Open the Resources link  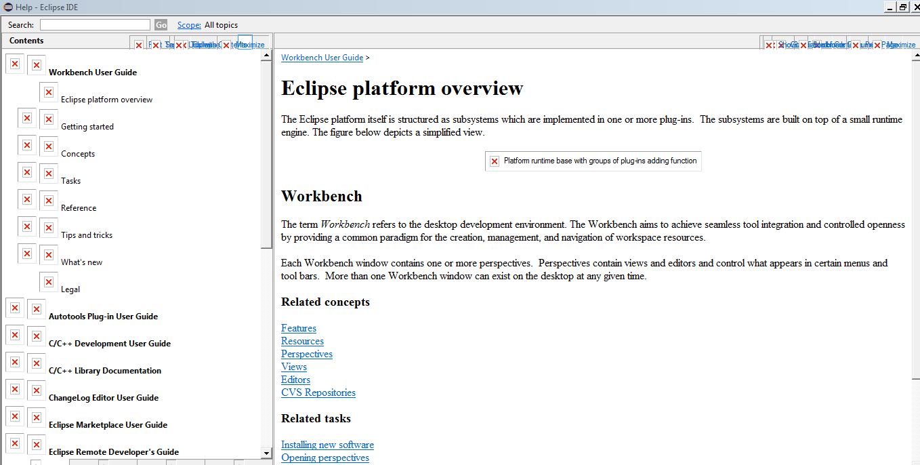coord(302,341)
